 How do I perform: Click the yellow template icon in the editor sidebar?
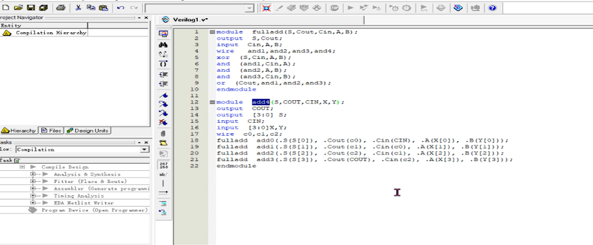tap(163, 143)
